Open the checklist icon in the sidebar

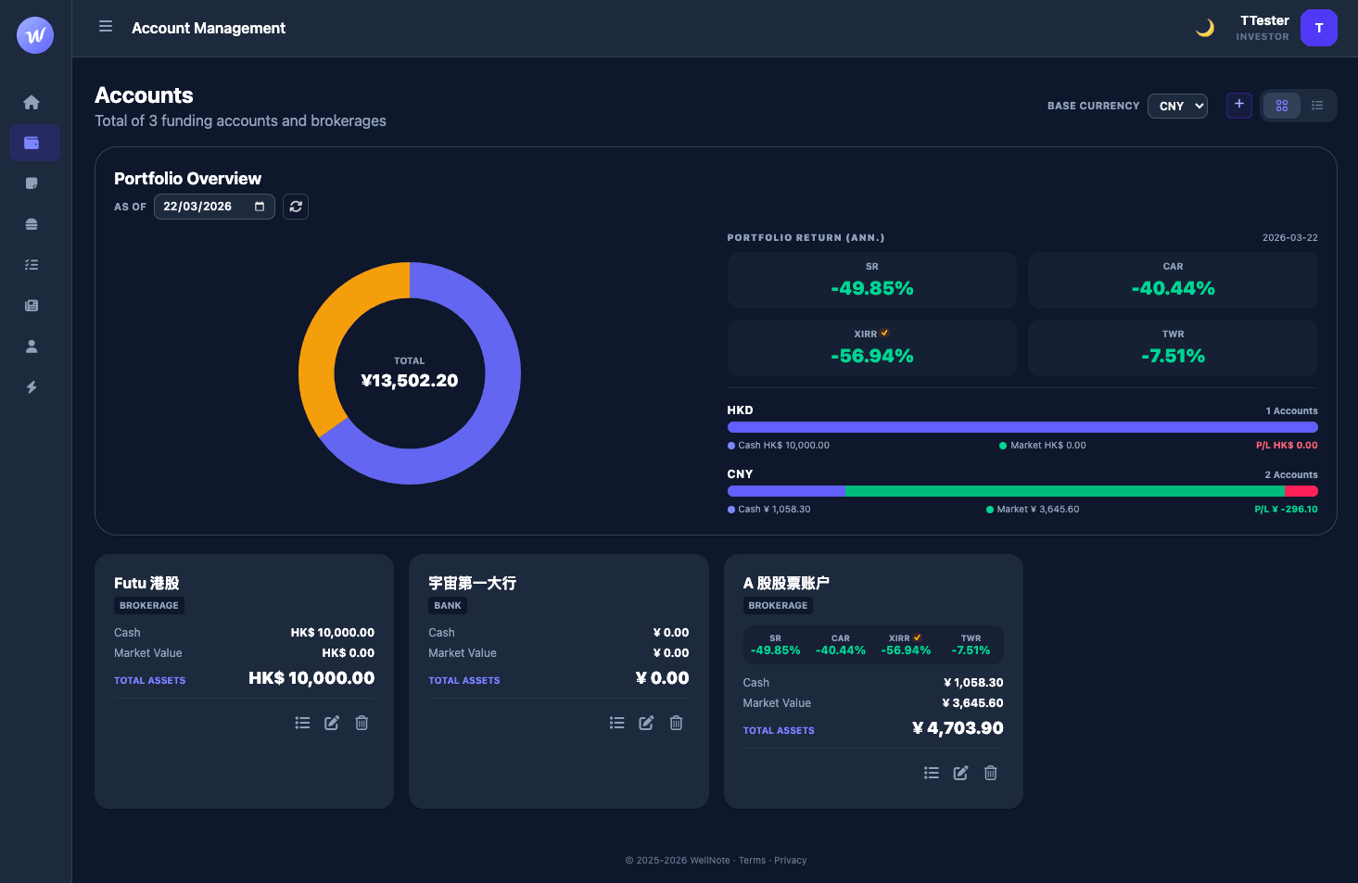[32, 265]
